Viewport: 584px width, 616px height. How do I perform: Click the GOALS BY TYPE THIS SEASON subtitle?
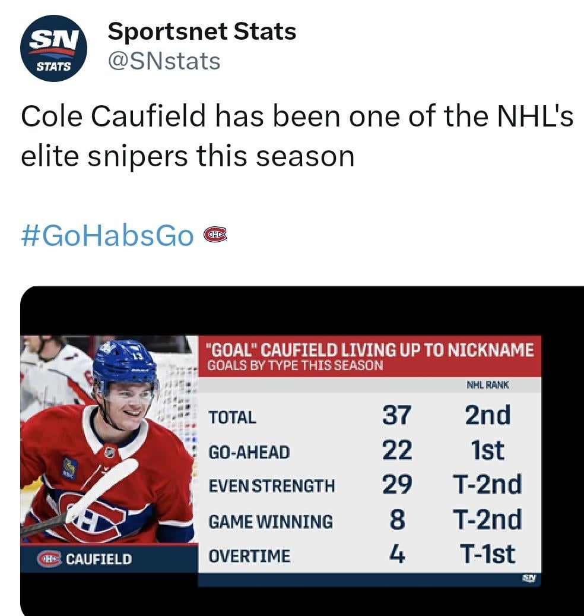[295, 365]
